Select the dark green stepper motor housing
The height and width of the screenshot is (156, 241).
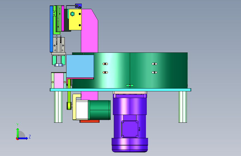pyautogui.click(x=100, y=110)
